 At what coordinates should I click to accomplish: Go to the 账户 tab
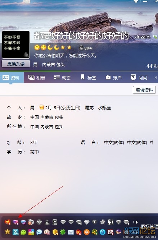113,78
